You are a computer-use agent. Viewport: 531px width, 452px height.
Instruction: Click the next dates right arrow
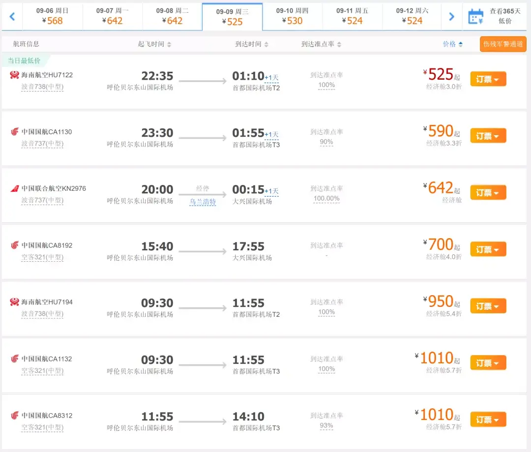tap(451, 16)
